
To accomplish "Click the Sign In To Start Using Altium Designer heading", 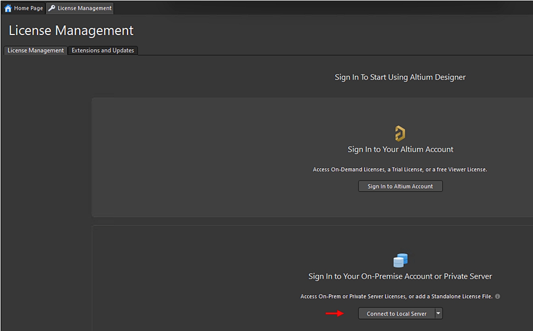I will pos(400,77).
